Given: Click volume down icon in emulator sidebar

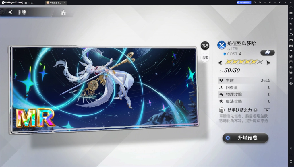Looking at the screenshot, I should tap(291, 24).
